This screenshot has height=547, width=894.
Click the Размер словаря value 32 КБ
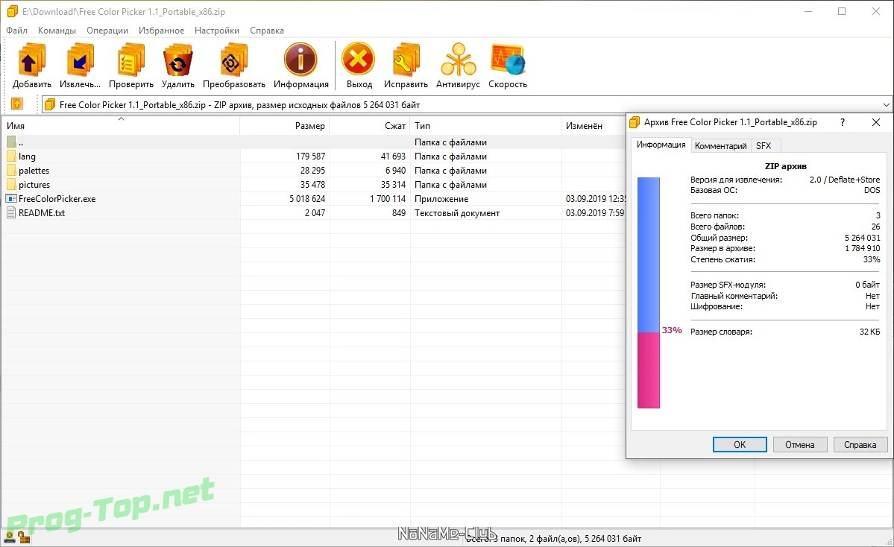(870, 332)
